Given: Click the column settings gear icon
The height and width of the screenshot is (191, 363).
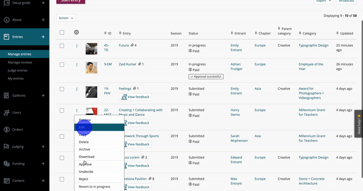Looking at the screenshot, I should [76, 33].
